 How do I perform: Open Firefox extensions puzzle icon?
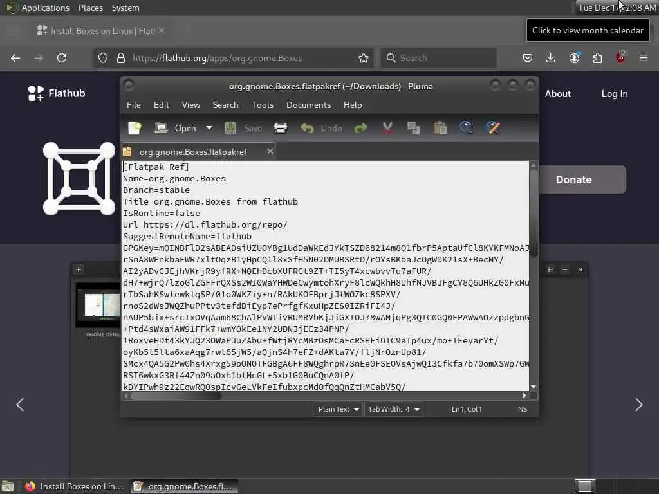pyautogui.click(x=597, y=58)
